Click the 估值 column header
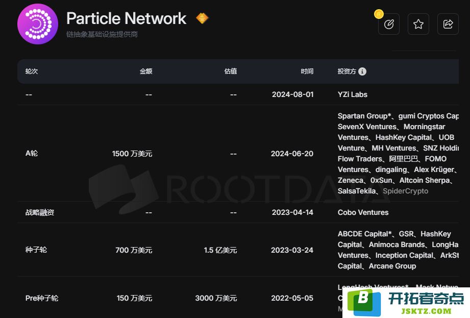This screenshot has width=470, height=318. coord(231,71)
